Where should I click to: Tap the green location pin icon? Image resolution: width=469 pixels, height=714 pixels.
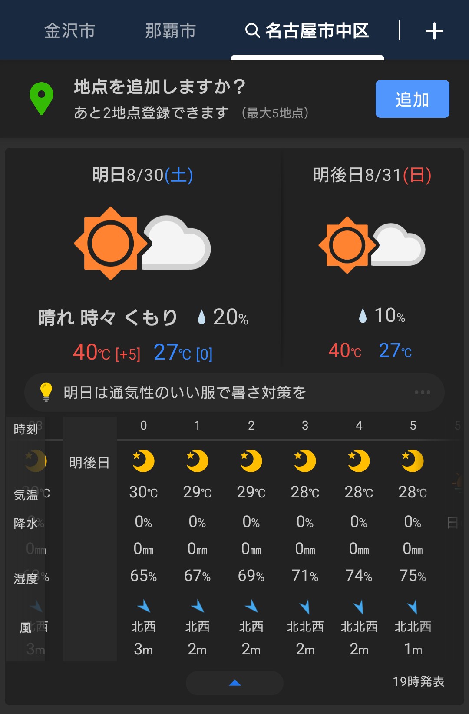tap(41, 98)
